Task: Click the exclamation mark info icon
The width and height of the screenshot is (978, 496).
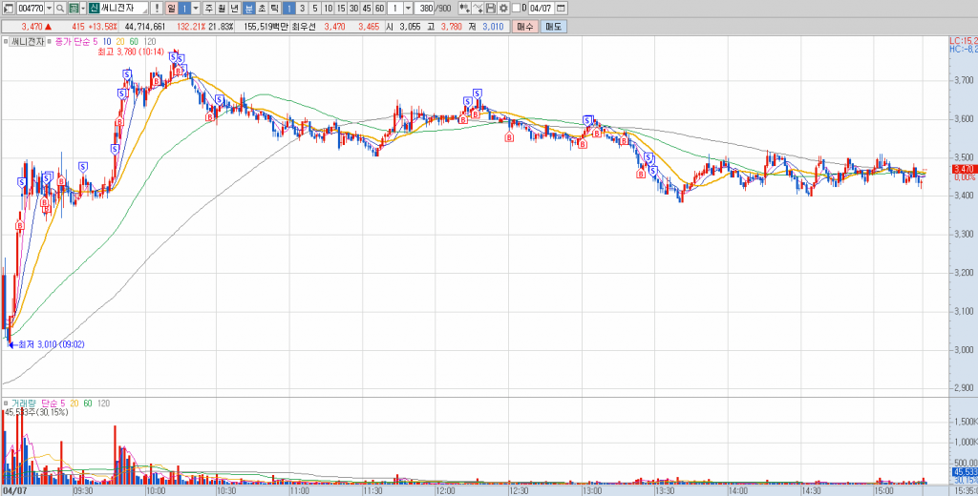Action: tap(157, 8)
